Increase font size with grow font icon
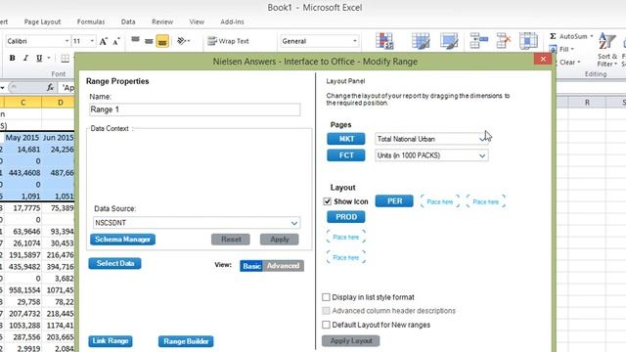 tap(103, 41)
